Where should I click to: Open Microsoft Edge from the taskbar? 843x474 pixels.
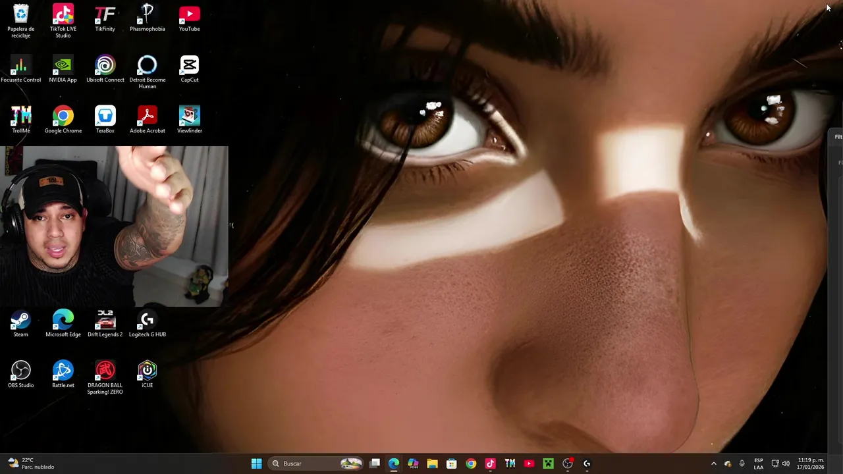394,463
